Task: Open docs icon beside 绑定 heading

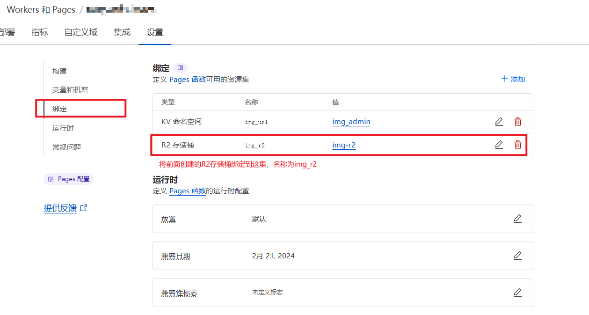Action: 180,68
